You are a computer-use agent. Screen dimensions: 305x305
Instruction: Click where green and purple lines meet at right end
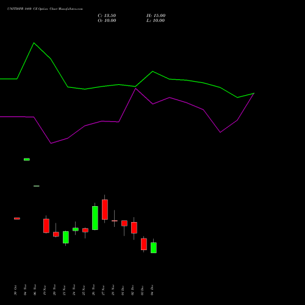click(x=254, y=93)
